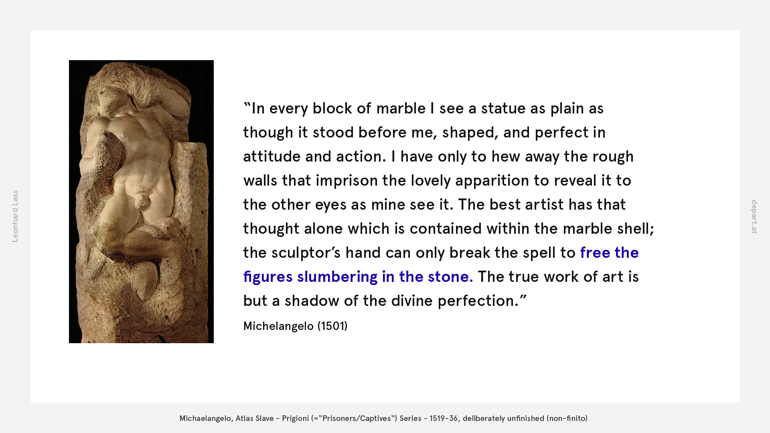
Task: Click the words 'marble shell;'
Action: [x=608, y=229]
